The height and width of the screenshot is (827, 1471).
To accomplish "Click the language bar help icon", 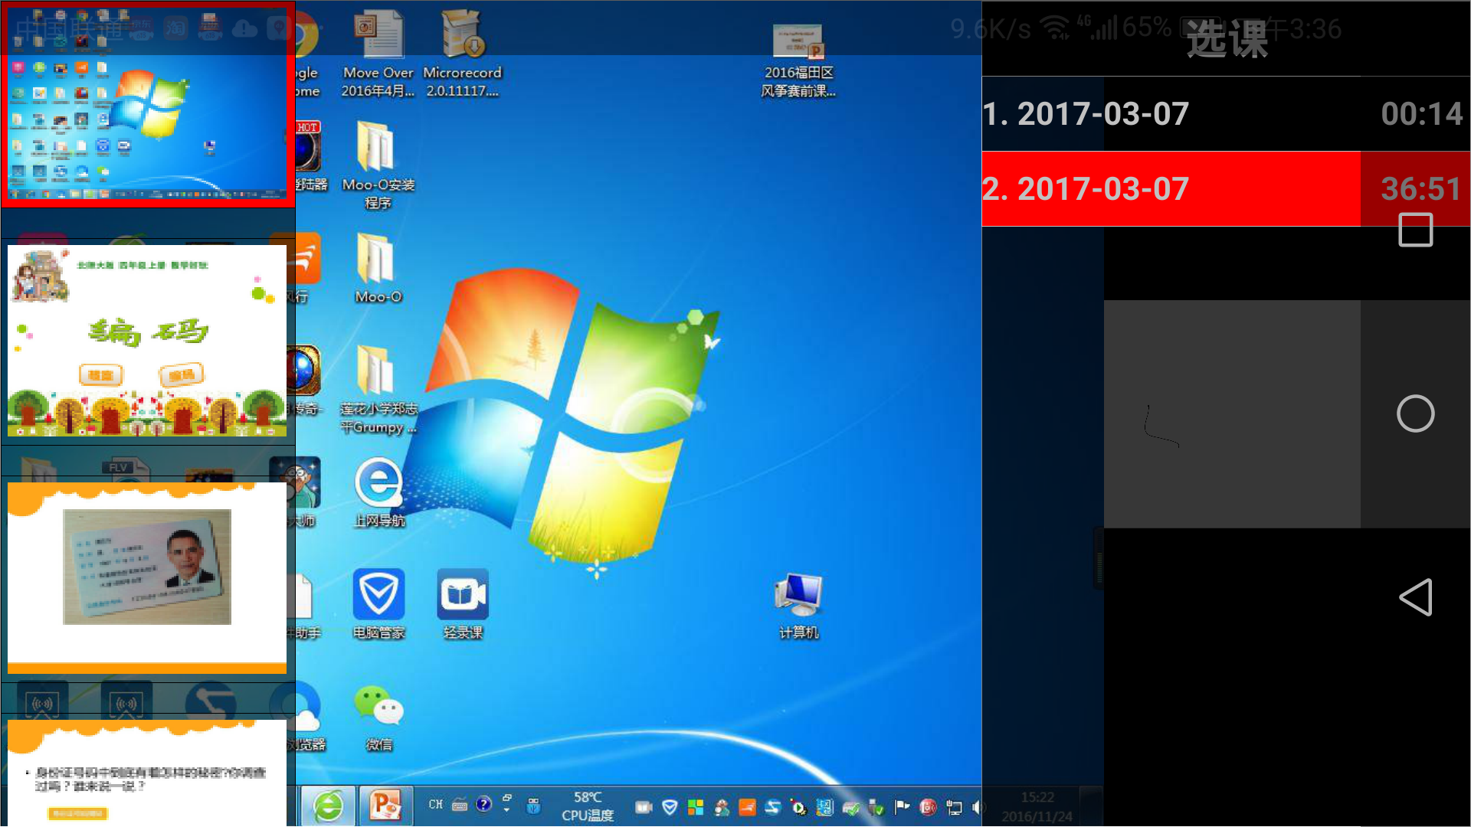I will [x=483, y=804].
